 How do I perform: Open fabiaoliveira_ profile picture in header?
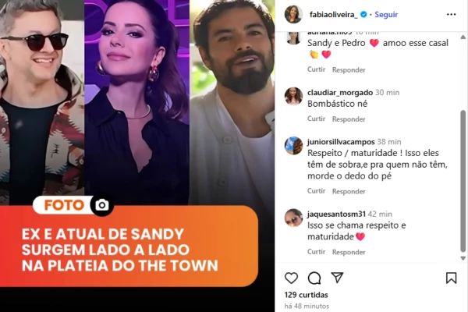(293, 14)
